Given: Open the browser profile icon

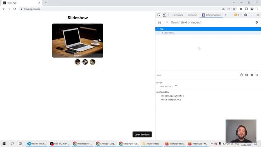Looking at the screenshot, I should point(252,9).
